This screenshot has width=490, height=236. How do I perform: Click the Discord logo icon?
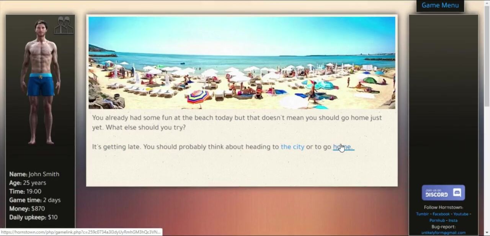coord(457,193)
